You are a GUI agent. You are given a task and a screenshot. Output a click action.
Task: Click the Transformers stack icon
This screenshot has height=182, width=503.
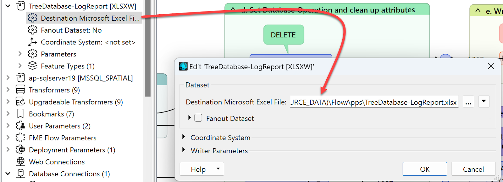pyautogui.click(x=20, y=90)
